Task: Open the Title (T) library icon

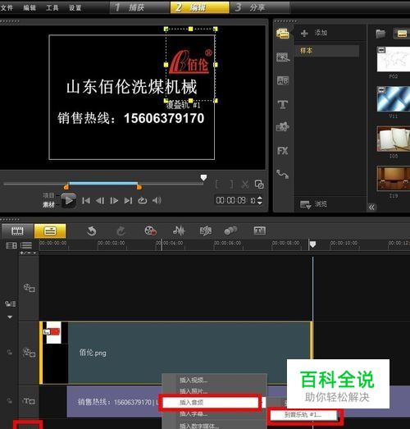Action: (283, 104)
